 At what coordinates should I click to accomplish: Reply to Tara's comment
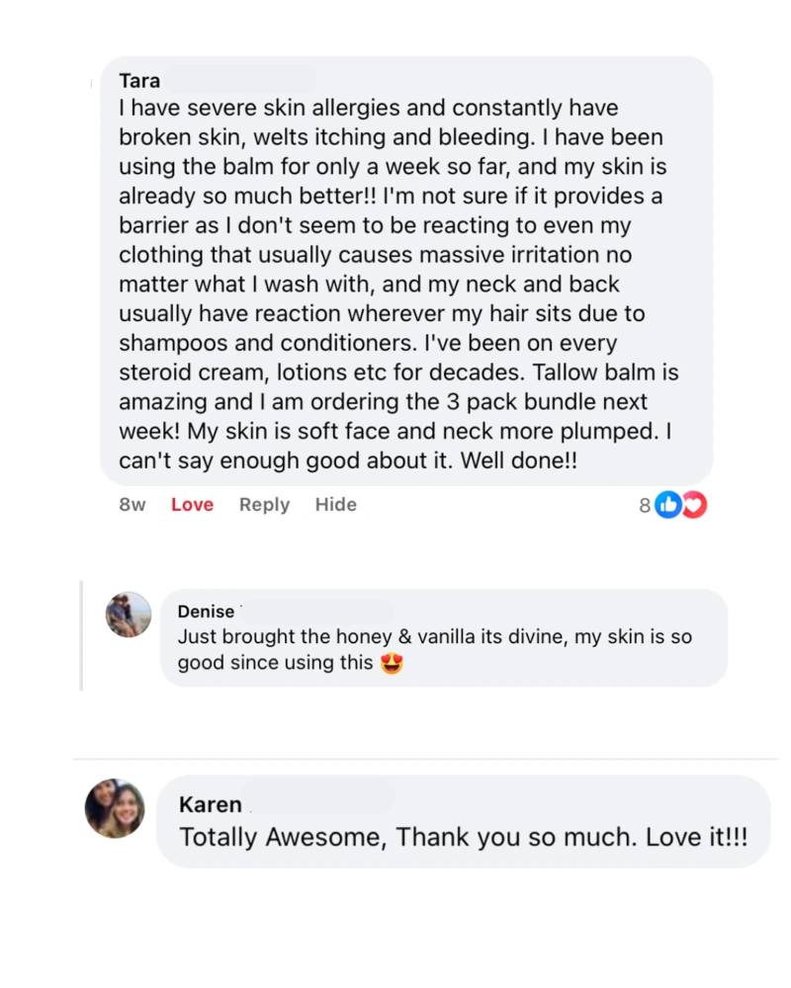pos(263,505)
